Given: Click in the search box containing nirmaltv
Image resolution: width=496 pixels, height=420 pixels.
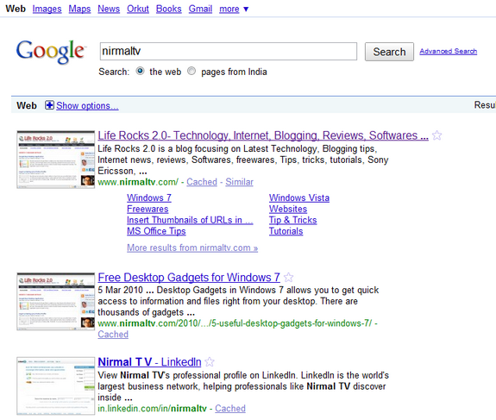Looking at the screenshot, I should (x=229, y=51).
